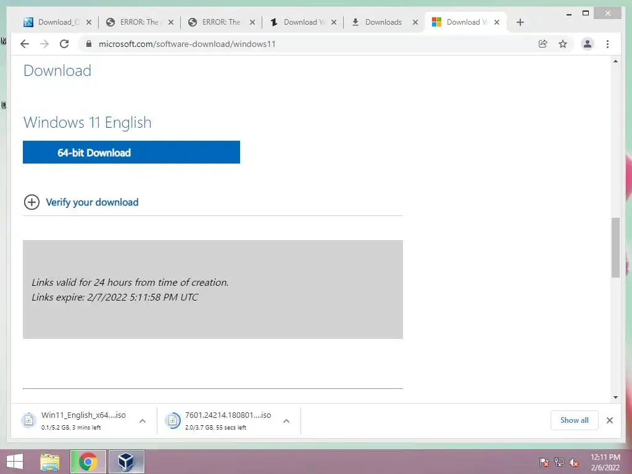Close the second ERROR tab
This screenshot has width=632, height=474.
pos(252,22)
